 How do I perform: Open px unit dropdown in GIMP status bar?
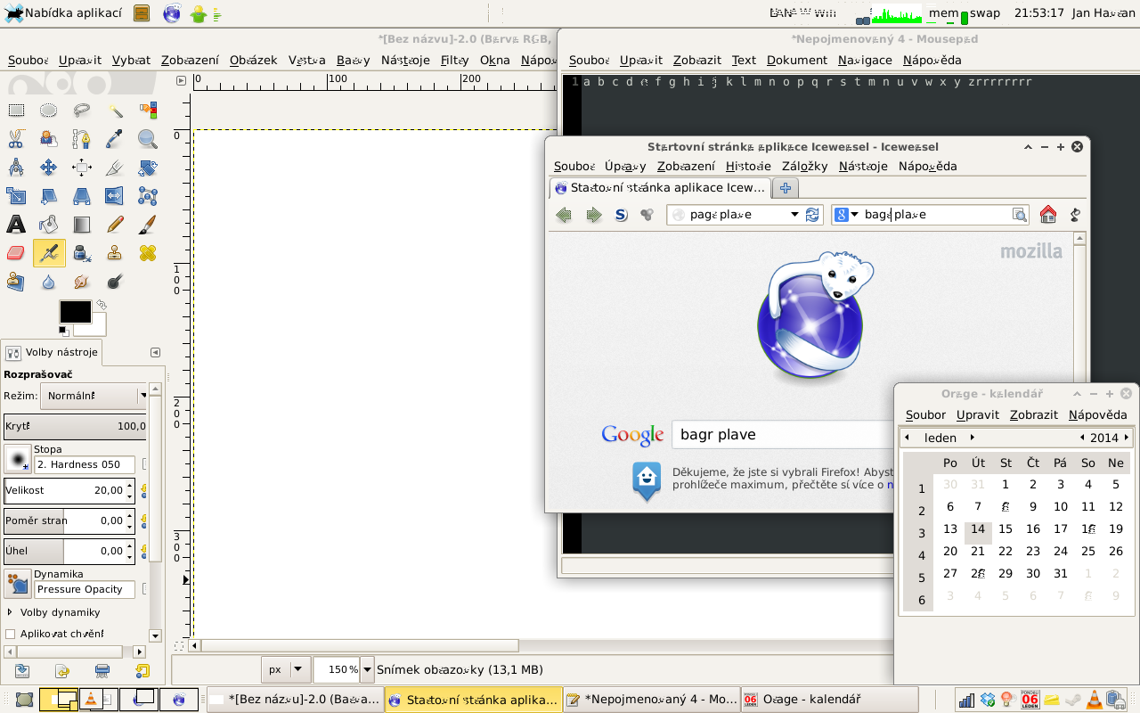click(287, 669)
